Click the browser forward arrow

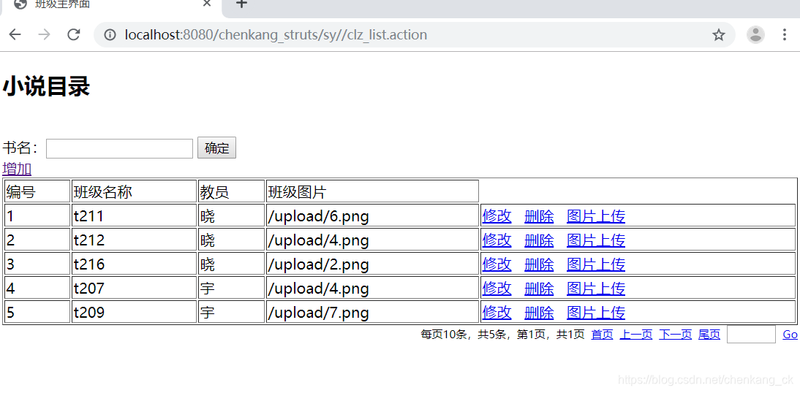[x=45, y=34]
